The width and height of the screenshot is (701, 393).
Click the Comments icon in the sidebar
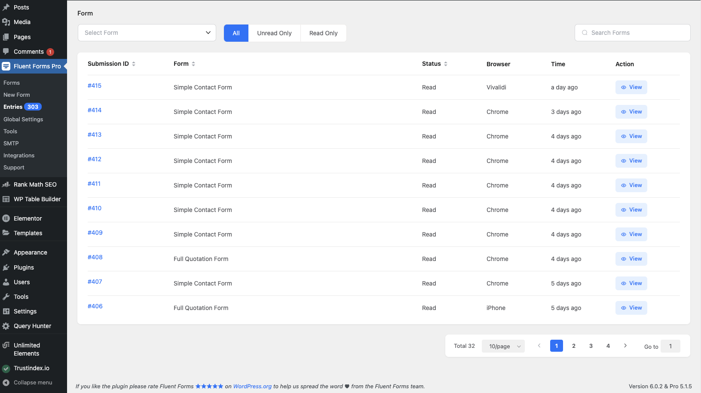click(6, 52)
